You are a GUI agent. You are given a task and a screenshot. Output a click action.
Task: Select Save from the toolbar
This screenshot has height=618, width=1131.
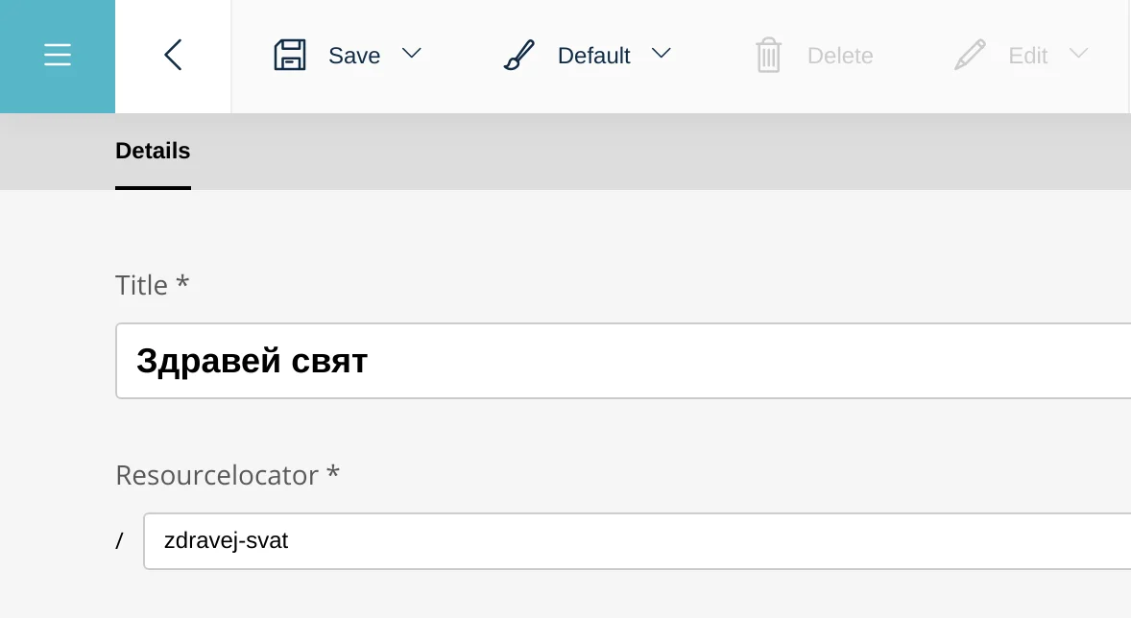[x=354, y=56]
